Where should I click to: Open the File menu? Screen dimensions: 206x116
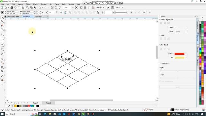(3, 4)
